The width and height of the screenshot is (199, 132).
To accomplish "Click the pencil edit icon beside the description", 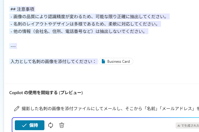I will tap(17, 109).
